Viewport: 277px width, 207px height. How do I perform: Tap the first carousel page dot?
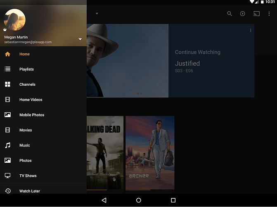pos(135,93)
